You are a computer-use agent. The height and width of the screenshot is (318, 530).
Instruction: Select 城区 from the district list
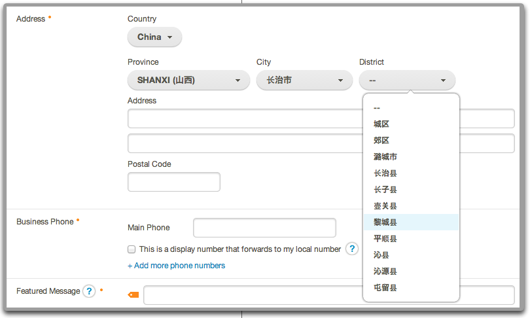tap(381, 124)
